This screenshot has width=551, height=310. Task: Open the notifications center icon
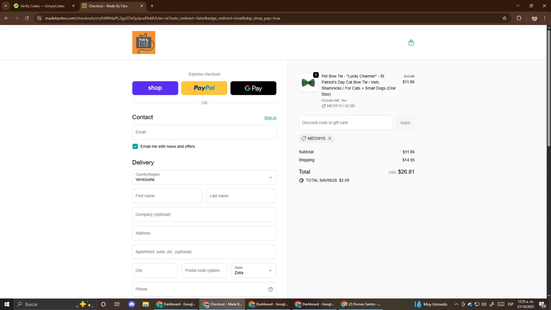[543, 304]
